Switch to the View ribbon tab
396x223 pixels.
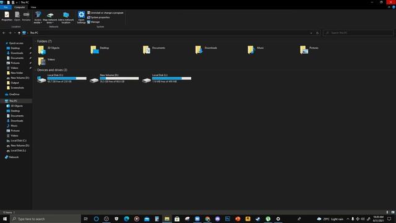[33, 7]
